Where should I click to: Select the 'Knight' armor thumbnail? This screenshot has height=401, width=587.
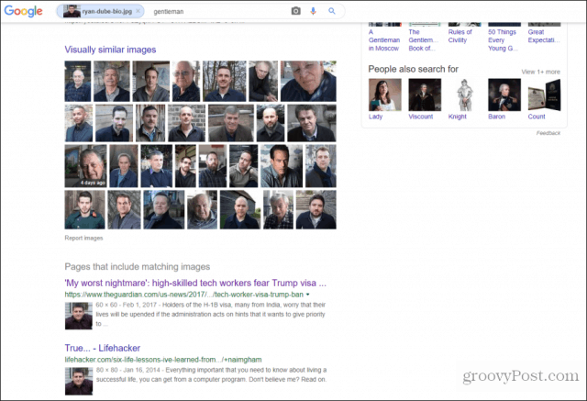pyautogui.click(x=465, y=95)
